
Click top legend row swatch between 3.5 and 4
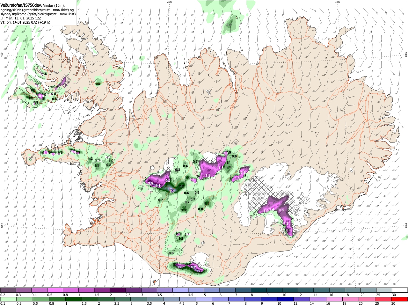[x=165, y=290]
